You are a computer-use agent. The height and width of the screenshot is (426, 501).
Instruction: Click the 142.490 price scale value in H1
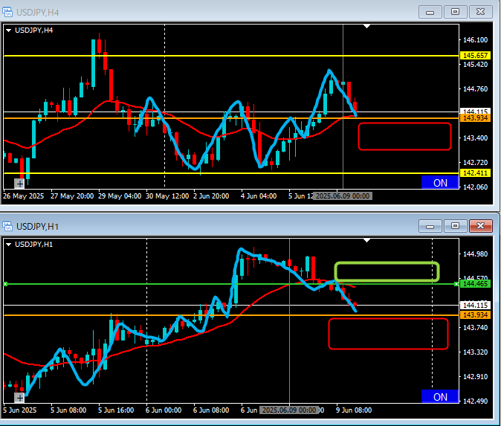pyautogui.click(x=475, y=401)
